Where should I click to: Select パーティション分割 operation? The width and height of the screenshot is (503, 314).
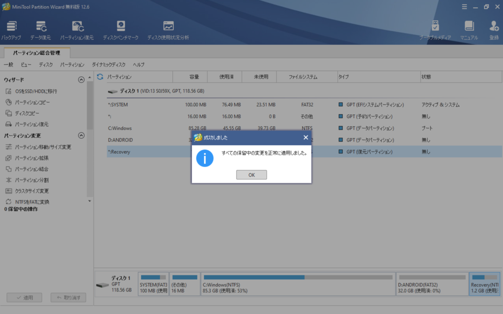click(27, 180)
